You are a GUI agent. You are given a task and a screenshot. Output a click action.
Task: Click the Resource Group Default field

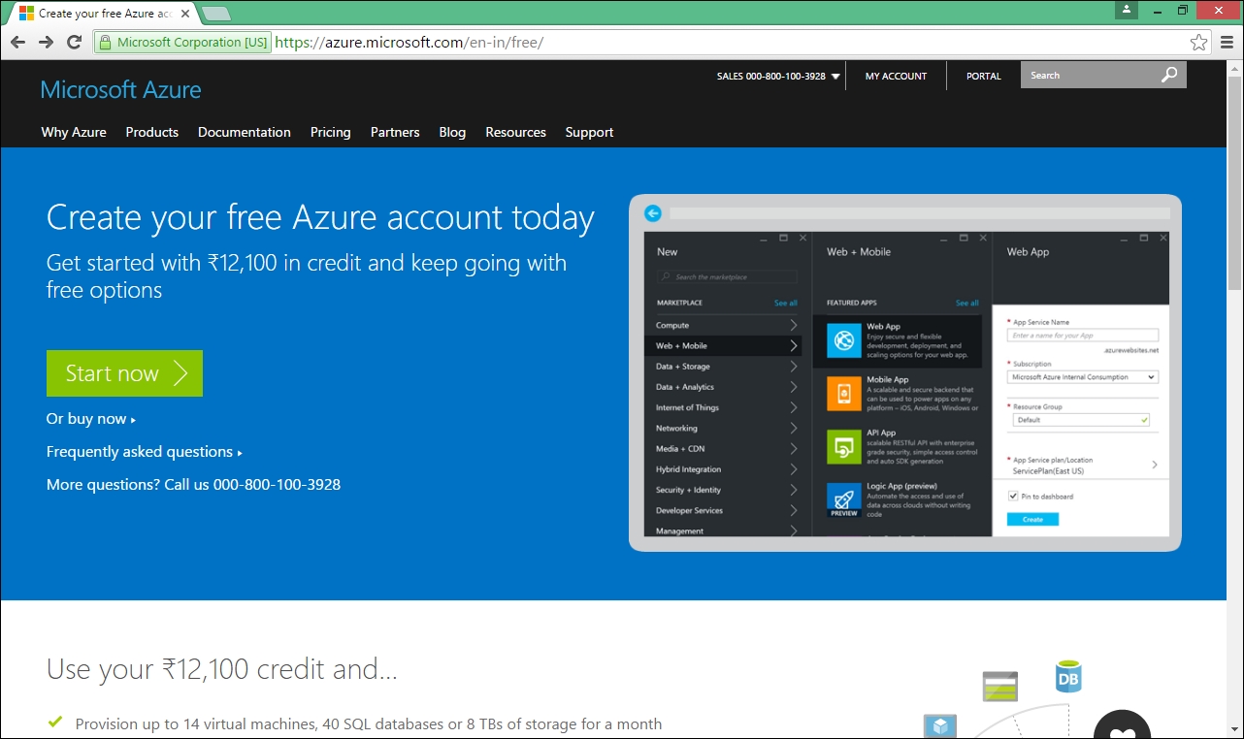tap(1080, 420)
